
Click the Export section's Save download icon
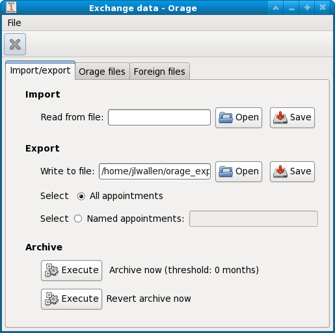(x=280, y=172)
